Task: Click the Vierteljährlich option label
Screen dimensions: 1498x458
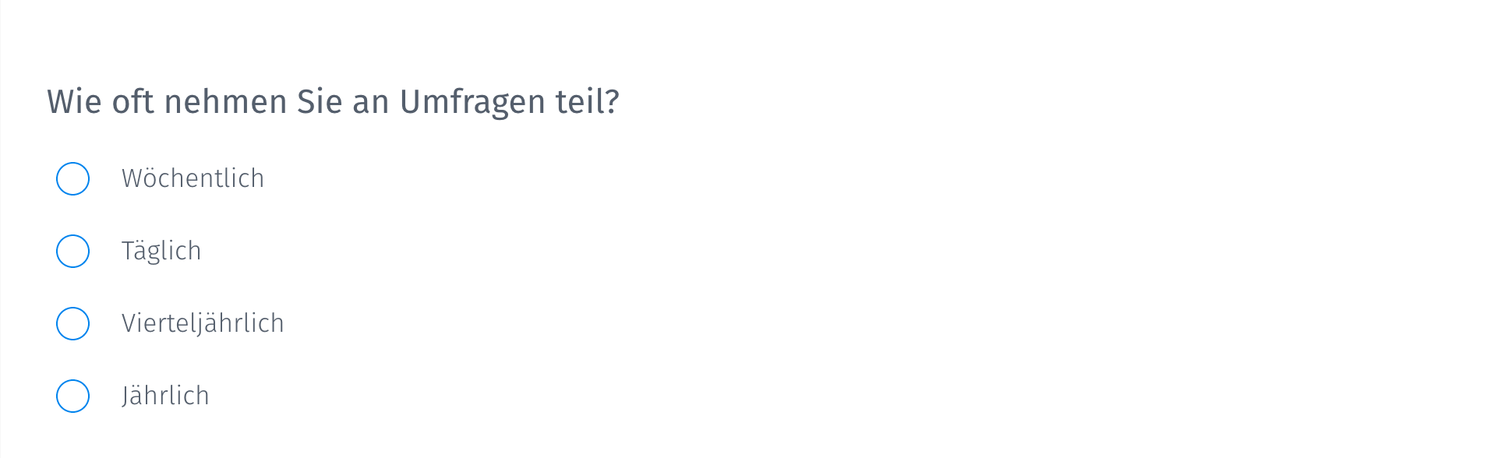Action: (x=202, y=323)
